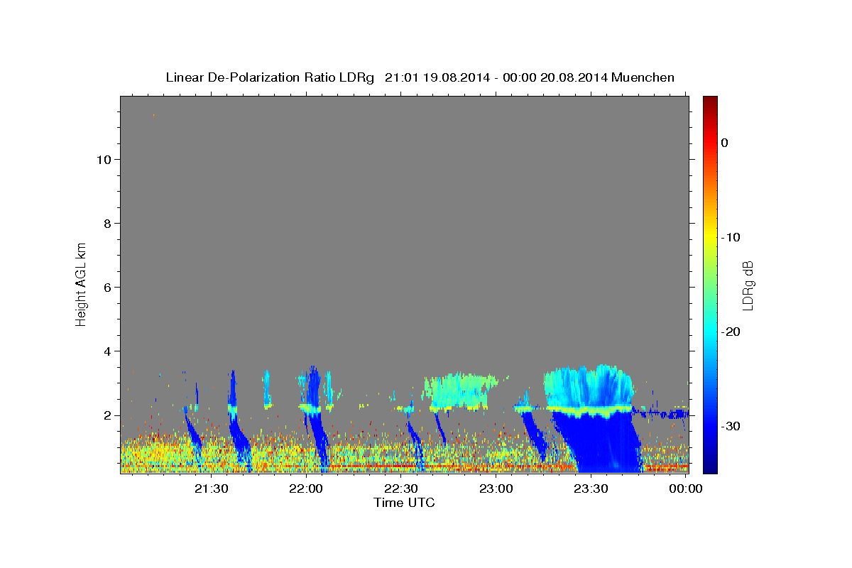This screenshot has height=568, width=852.
Task: Click the 22:00 time tick label
Action: [x=307, y=488]
